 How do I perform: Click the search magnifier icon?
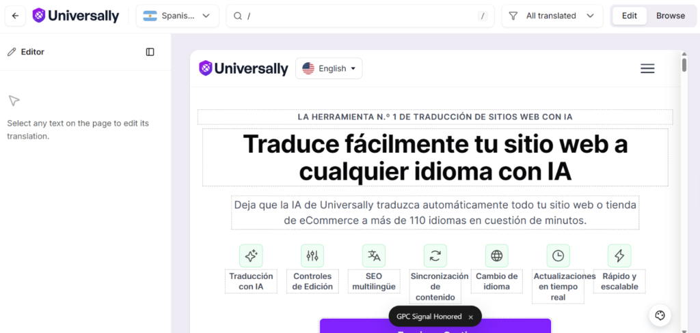coord(238,16)
